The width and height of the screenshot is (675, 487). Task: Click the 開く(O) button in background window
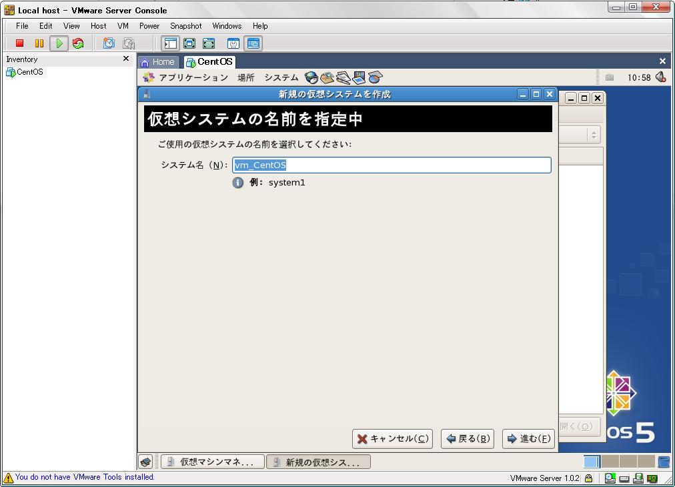(579, 427)
